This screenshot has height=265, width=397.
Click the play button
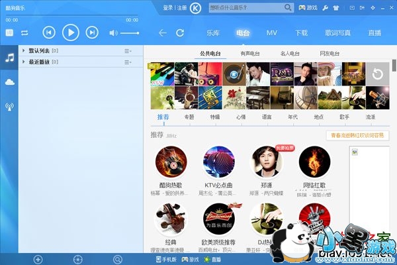[x=71, y=32]
